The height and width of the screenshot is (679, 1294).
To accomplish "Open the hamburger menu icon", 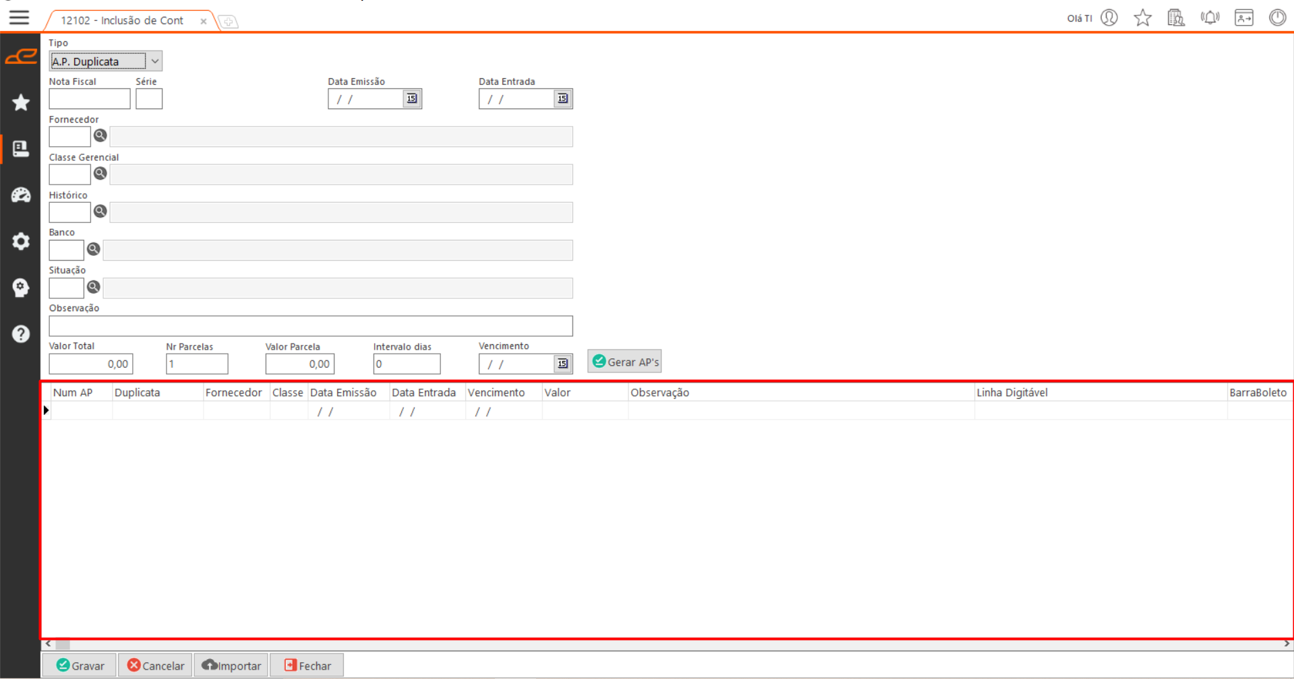I will tap(19, 18).
